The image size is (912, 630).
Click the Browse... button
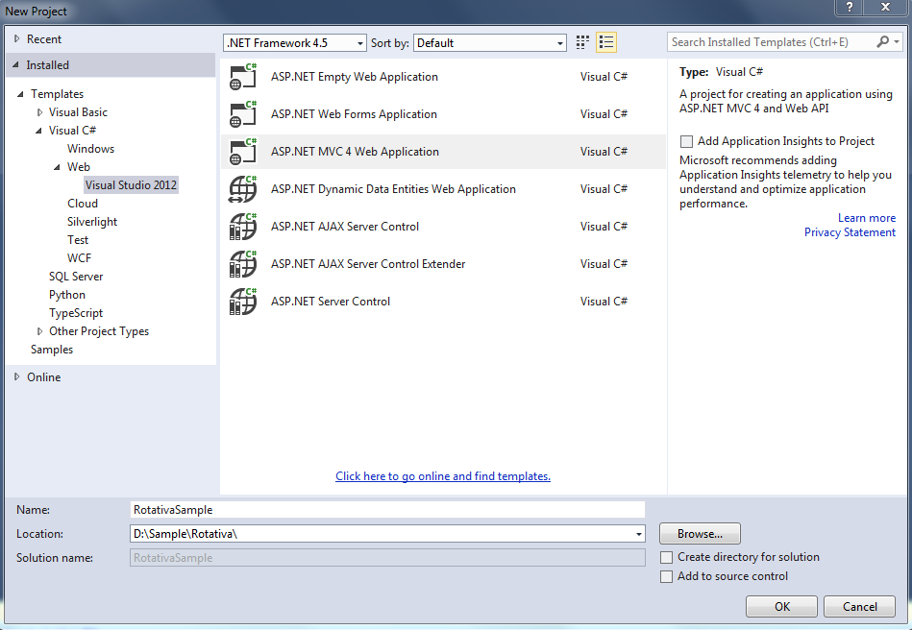pyautogui.click(x=700, y=534)
